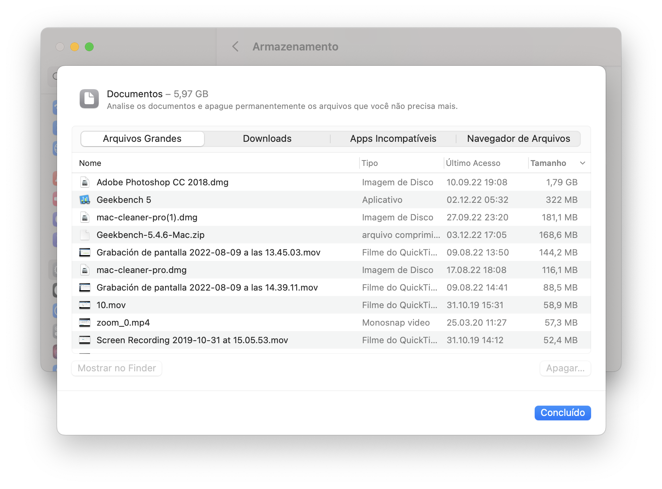The height and width of the screenshot is (489, 662).
Task: Click the Aplicativo type cell
Action: click(x=382, y=200)
